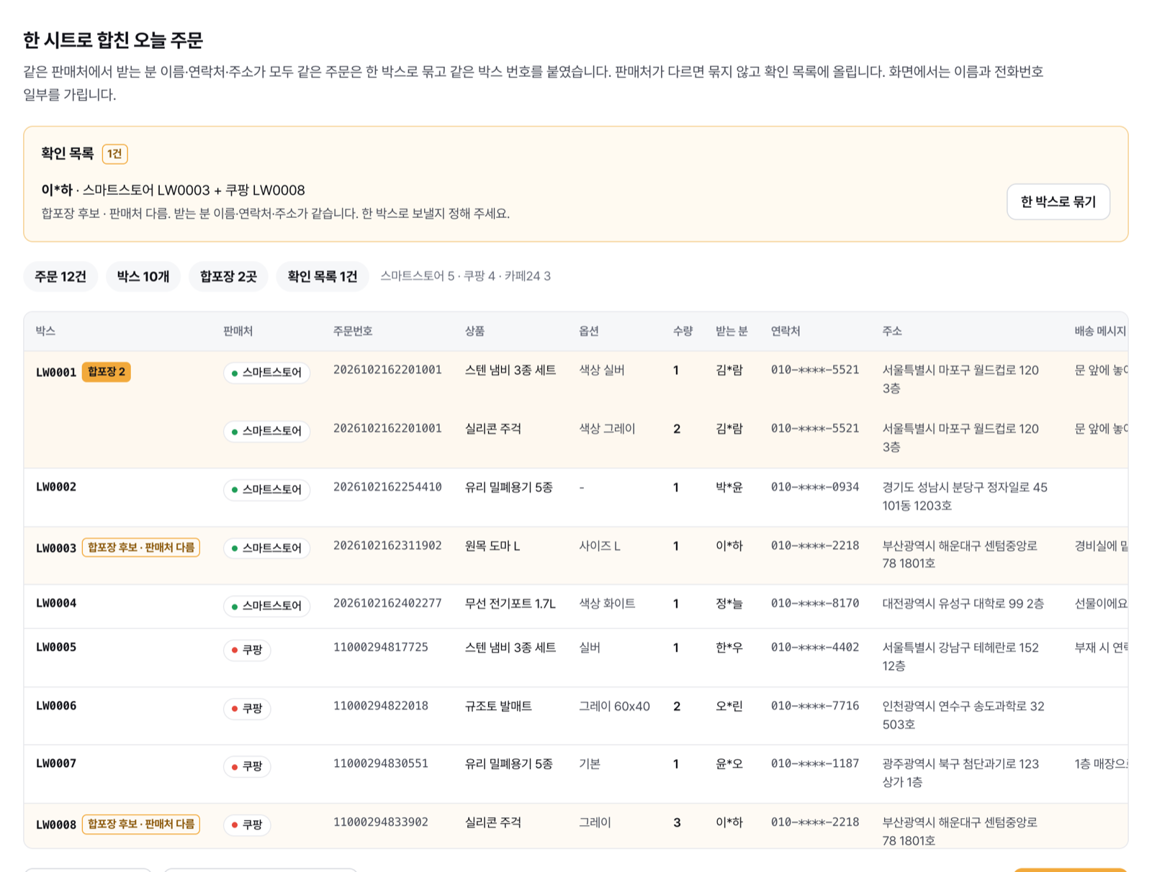This screenshot has height=872, width=1152.
Task: Click order number 11000294817725
Action: click(x=381, y=648)
